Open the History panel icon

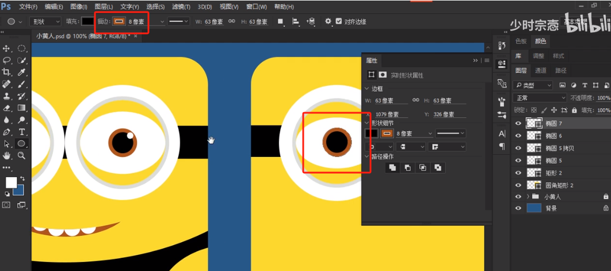[502, 46]
